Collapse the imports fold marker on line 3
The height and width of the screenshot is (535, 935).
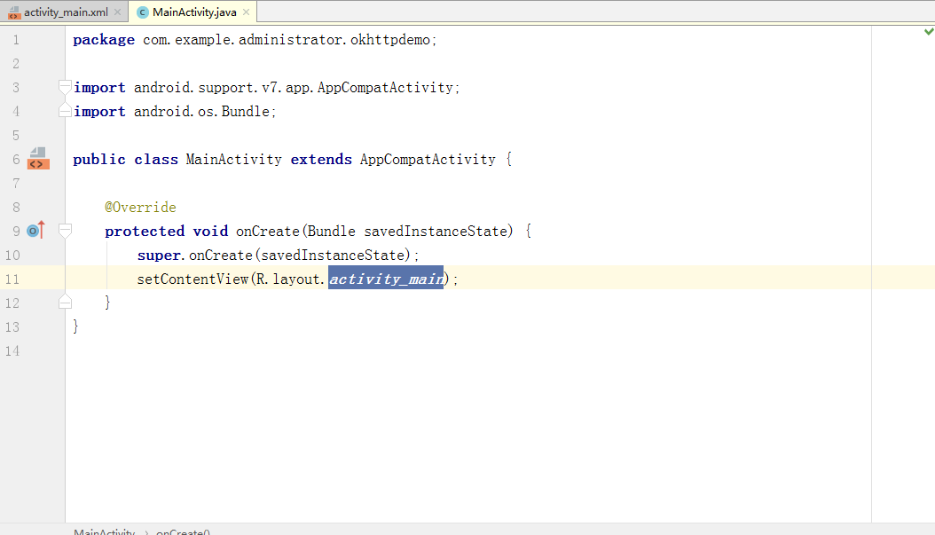[65, 87]
